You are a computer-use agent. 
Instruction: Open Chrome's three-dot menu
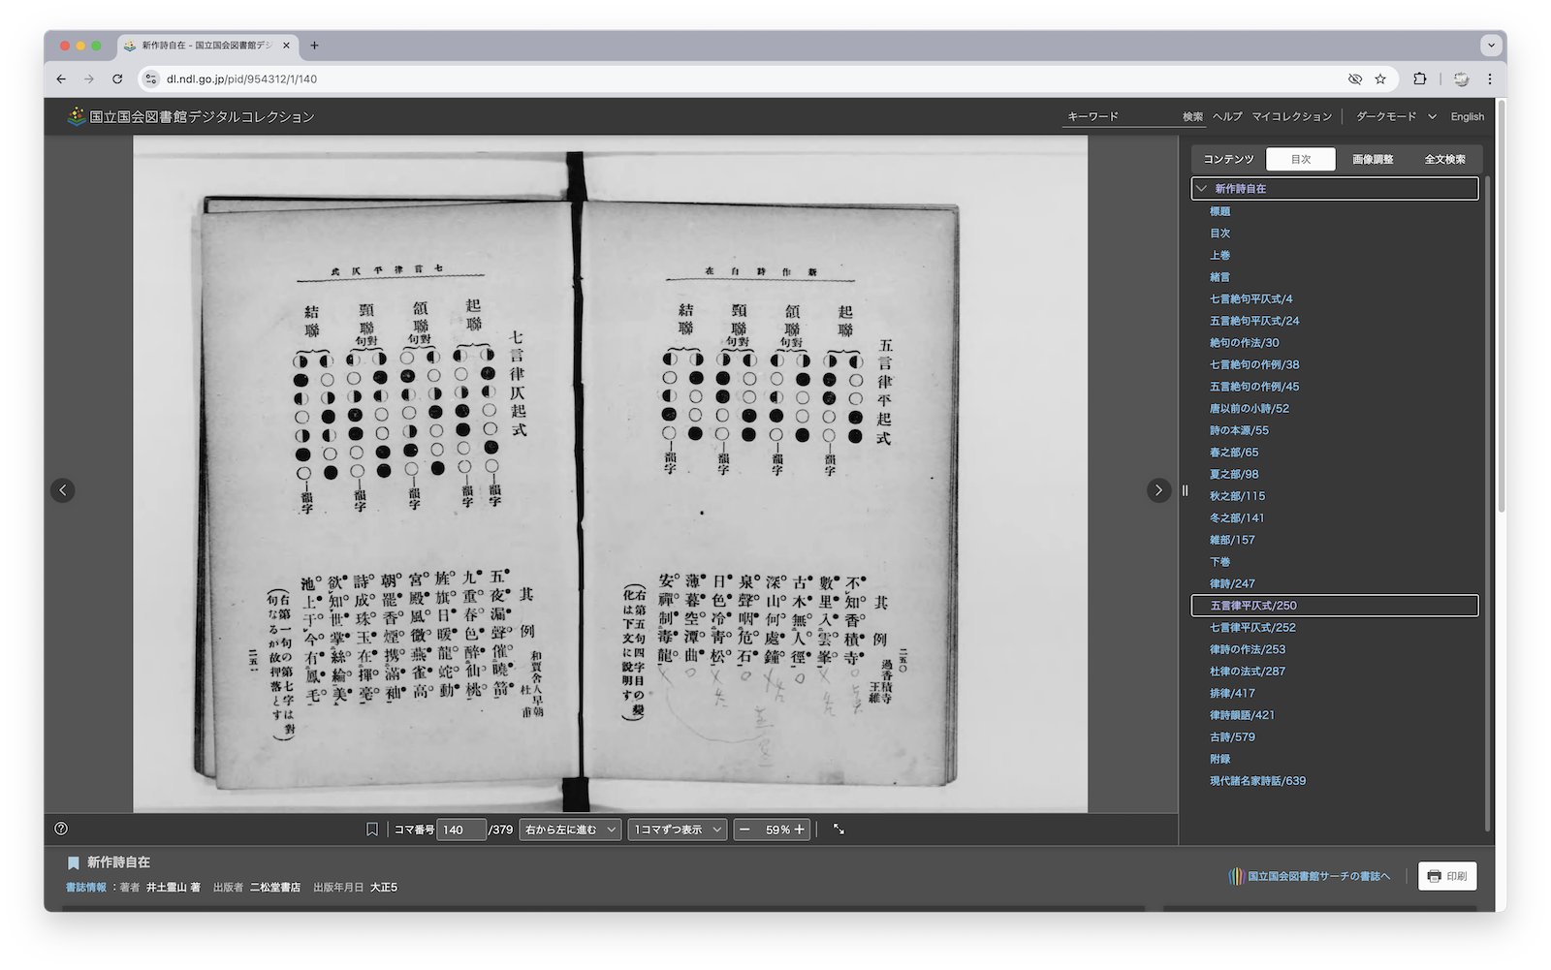coord(1490,79)
